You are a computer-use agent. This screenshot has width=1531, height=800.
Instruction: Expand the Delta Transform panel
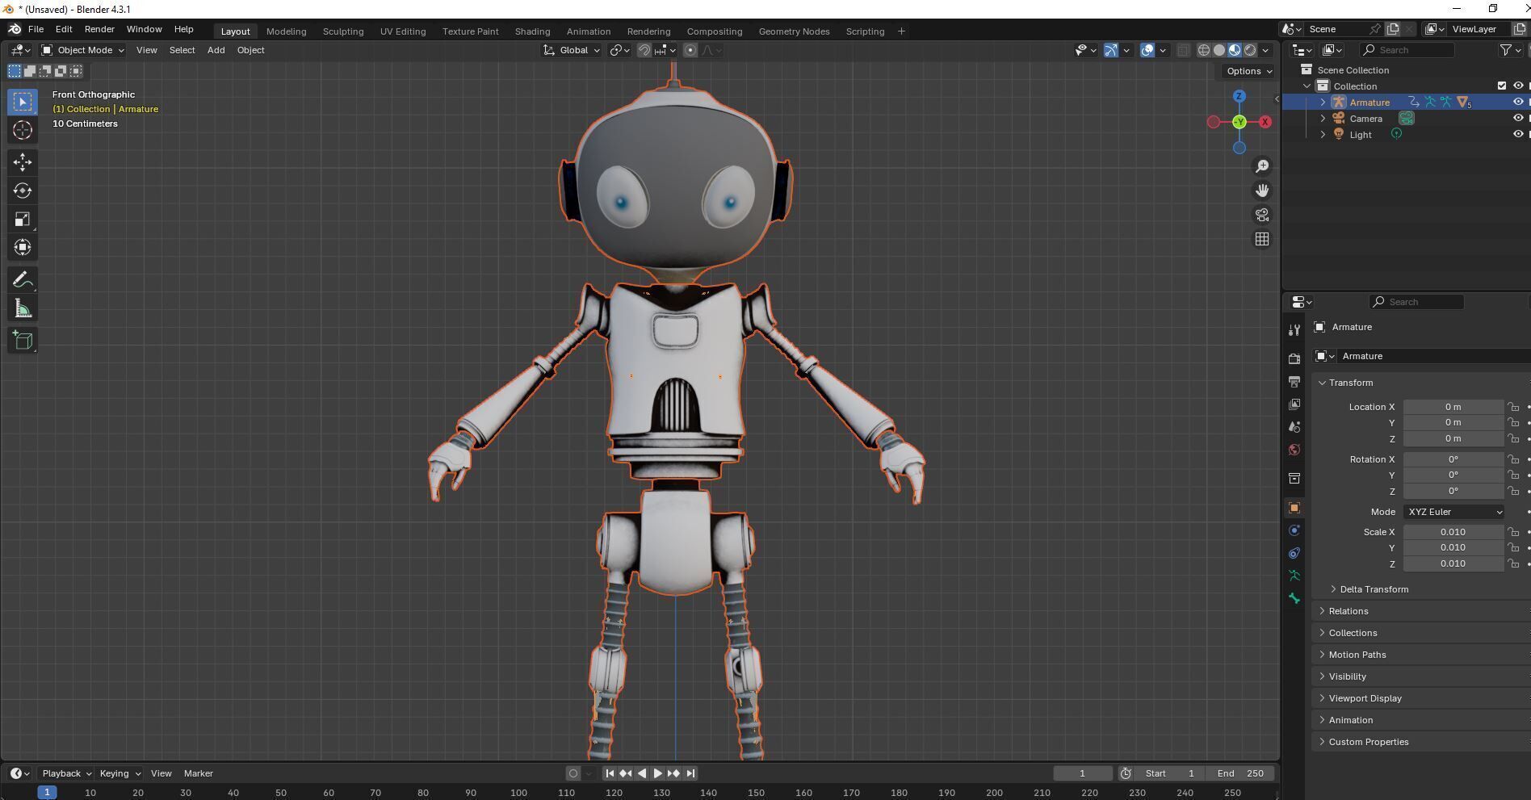click(x=1374, y=589)
